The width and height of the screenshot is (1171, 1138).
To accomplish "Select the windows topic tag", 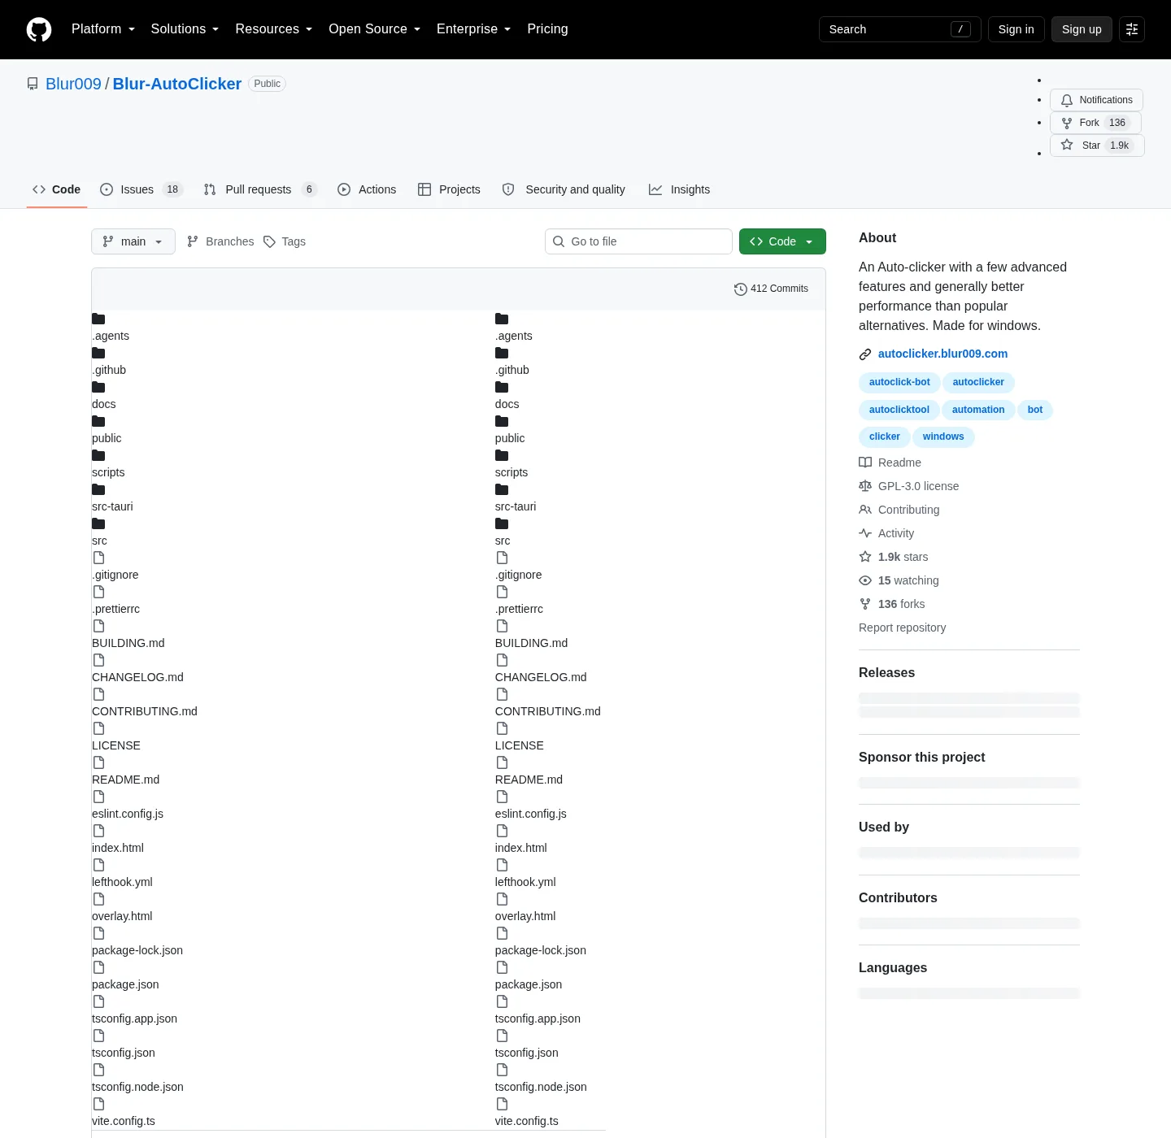I will (x=943, y=437).
